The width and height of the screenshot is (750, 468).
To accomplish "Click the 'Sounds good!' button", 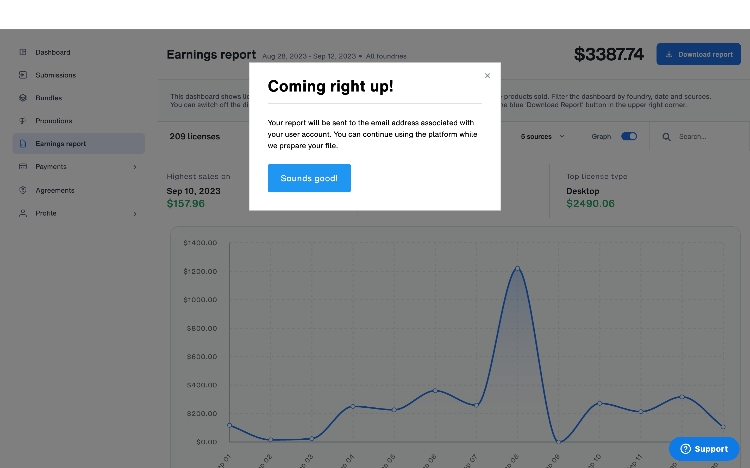I will tap(309, 178).
